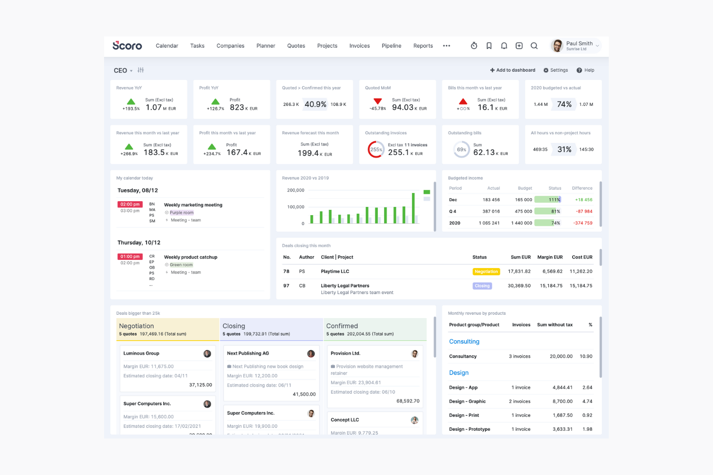Click the Settings gear icon
Screen dimensions: 713x475
click(x=546, y=70)
